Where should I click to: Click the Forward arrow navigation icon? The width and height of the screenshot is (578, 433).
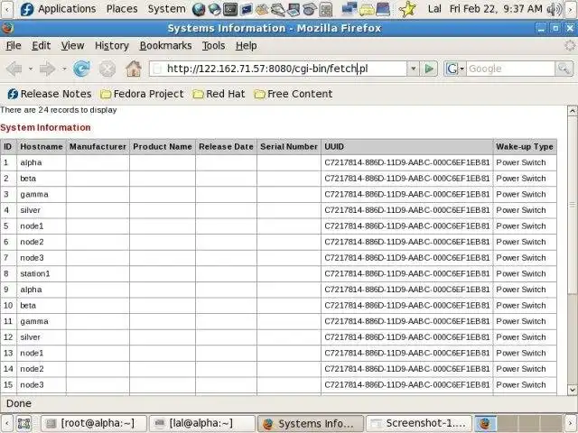tap(47, 69)
